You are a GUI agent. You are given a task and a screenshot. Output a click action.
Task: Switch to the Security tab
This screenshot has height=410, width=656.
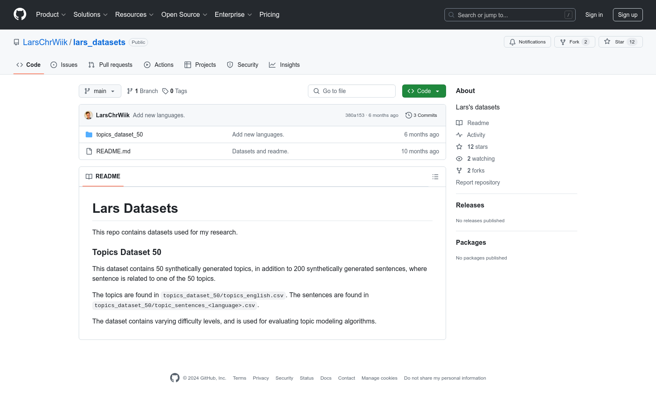tap(243, 65)
